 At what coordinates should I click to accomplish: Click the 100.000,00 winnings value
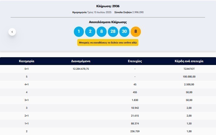coord(189,77)
